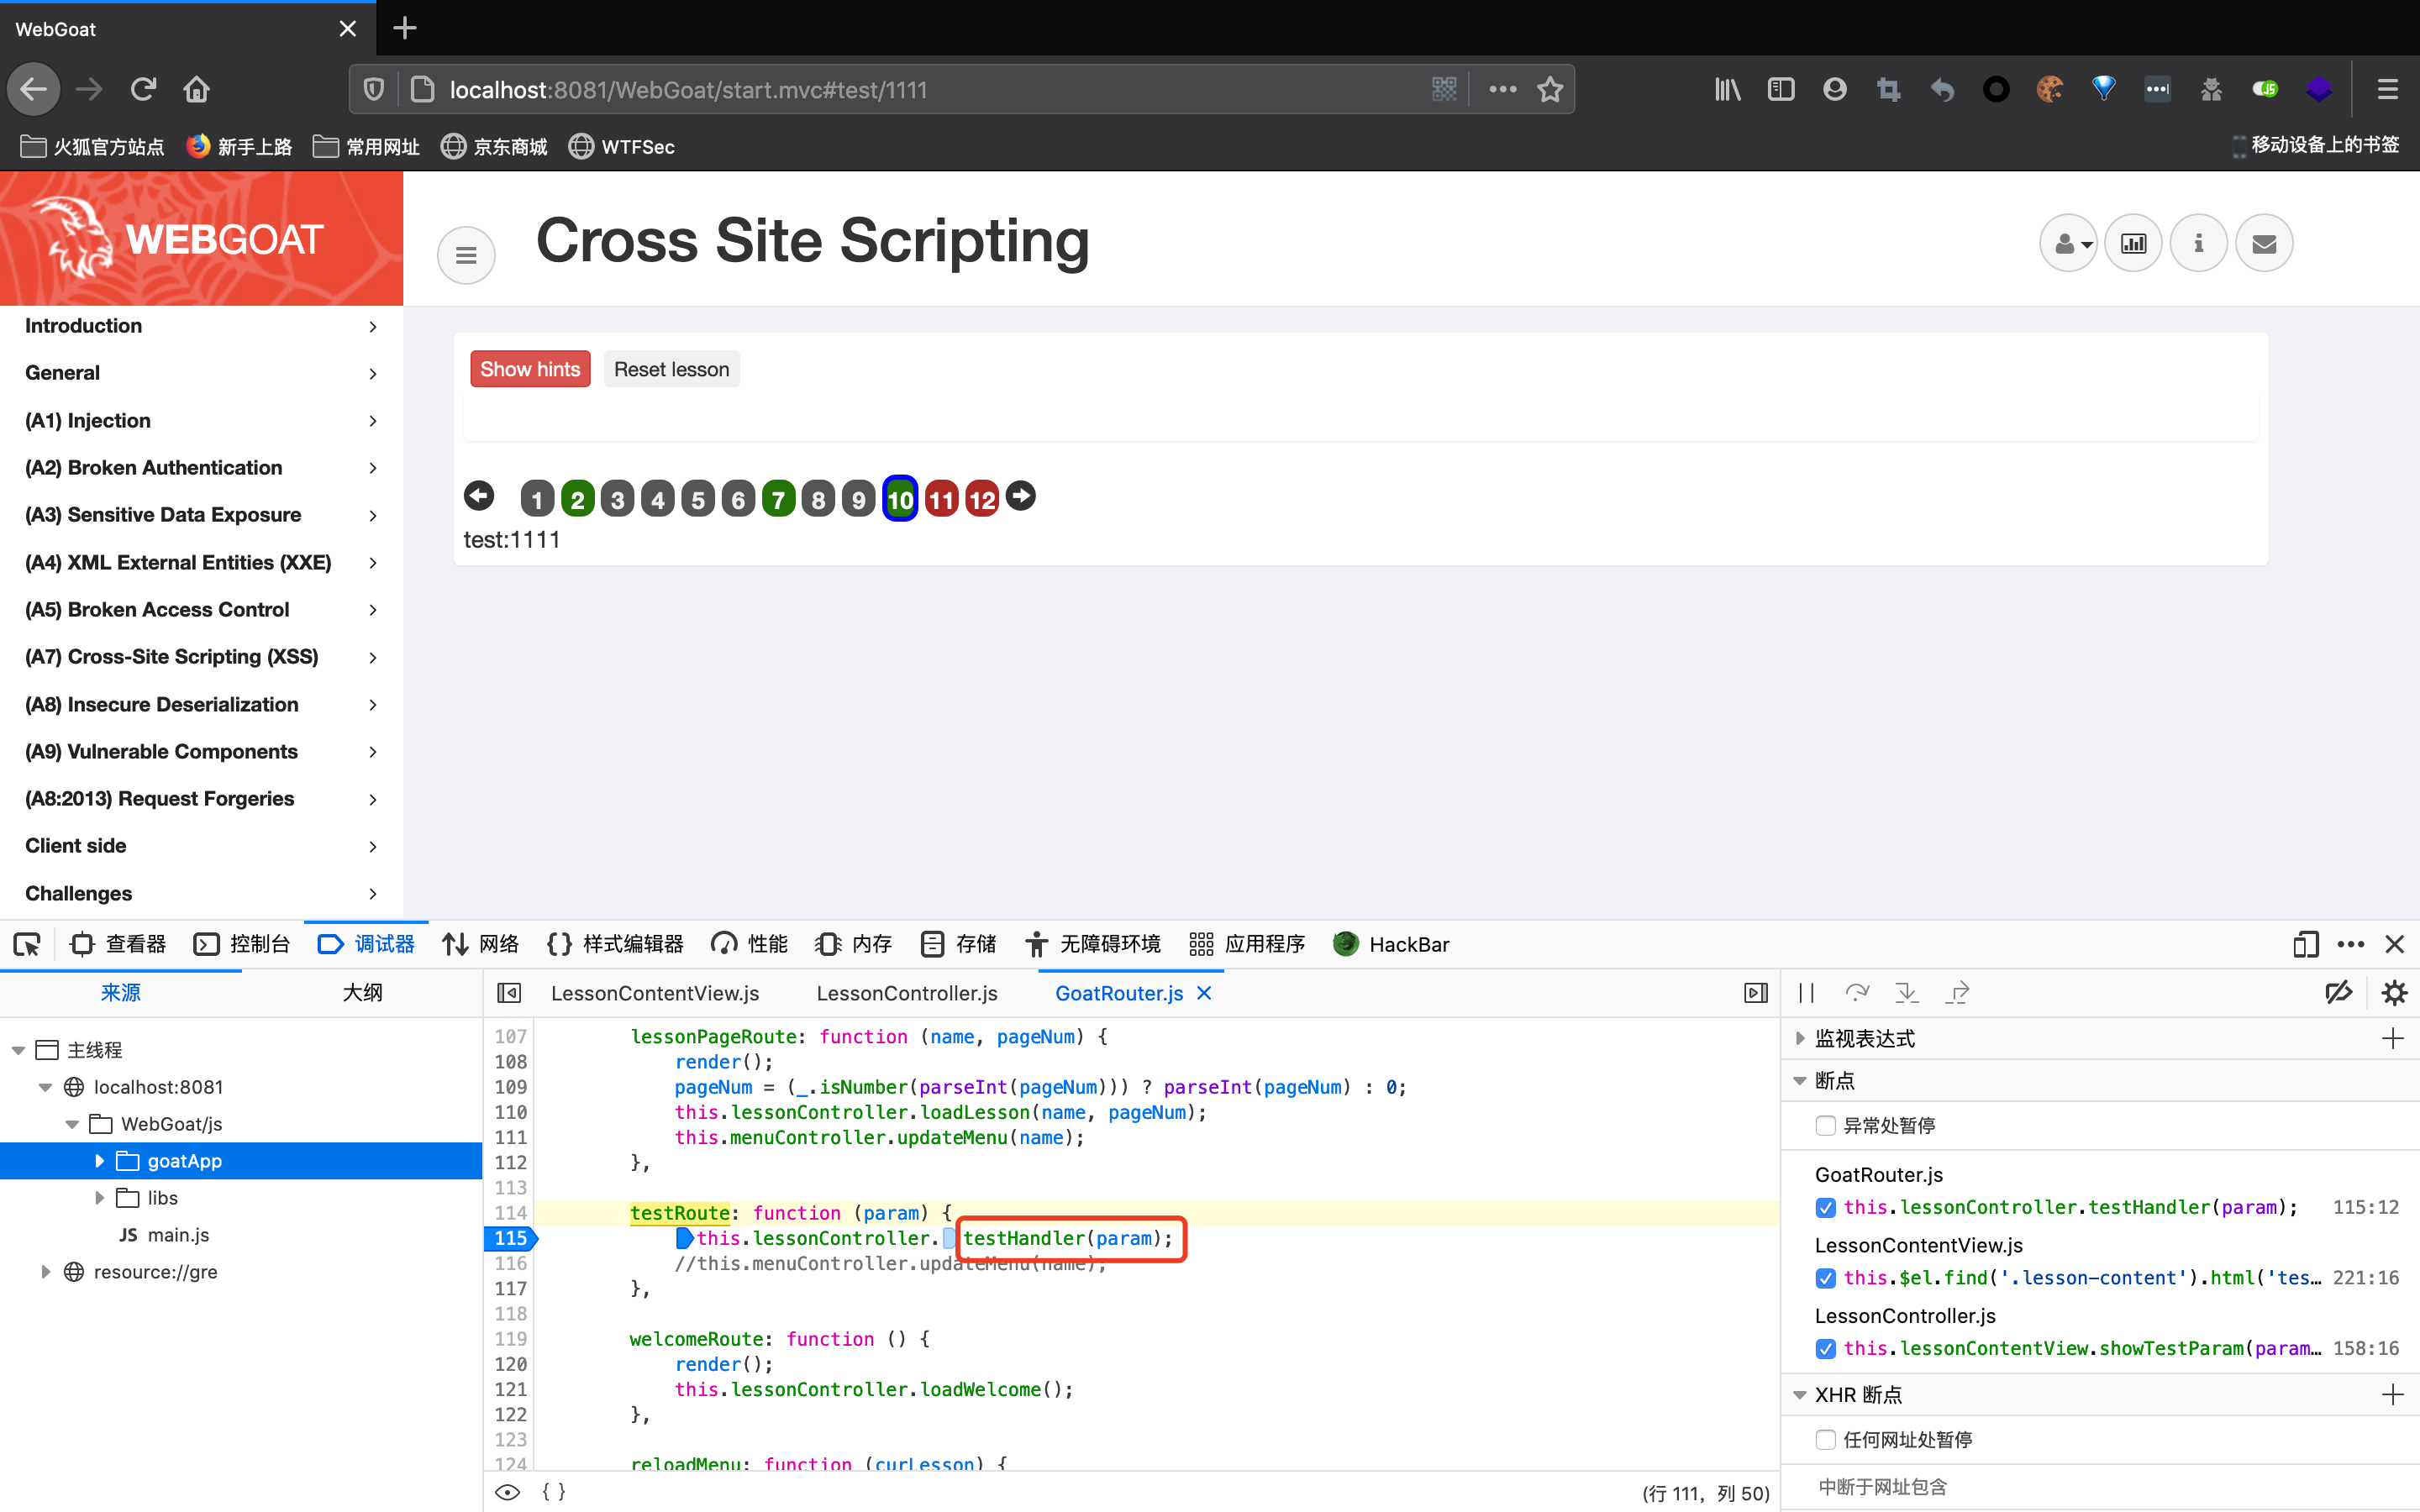The image size is (2420, 1512).
Task: Click the debugger pause button
Action: 1806,993
